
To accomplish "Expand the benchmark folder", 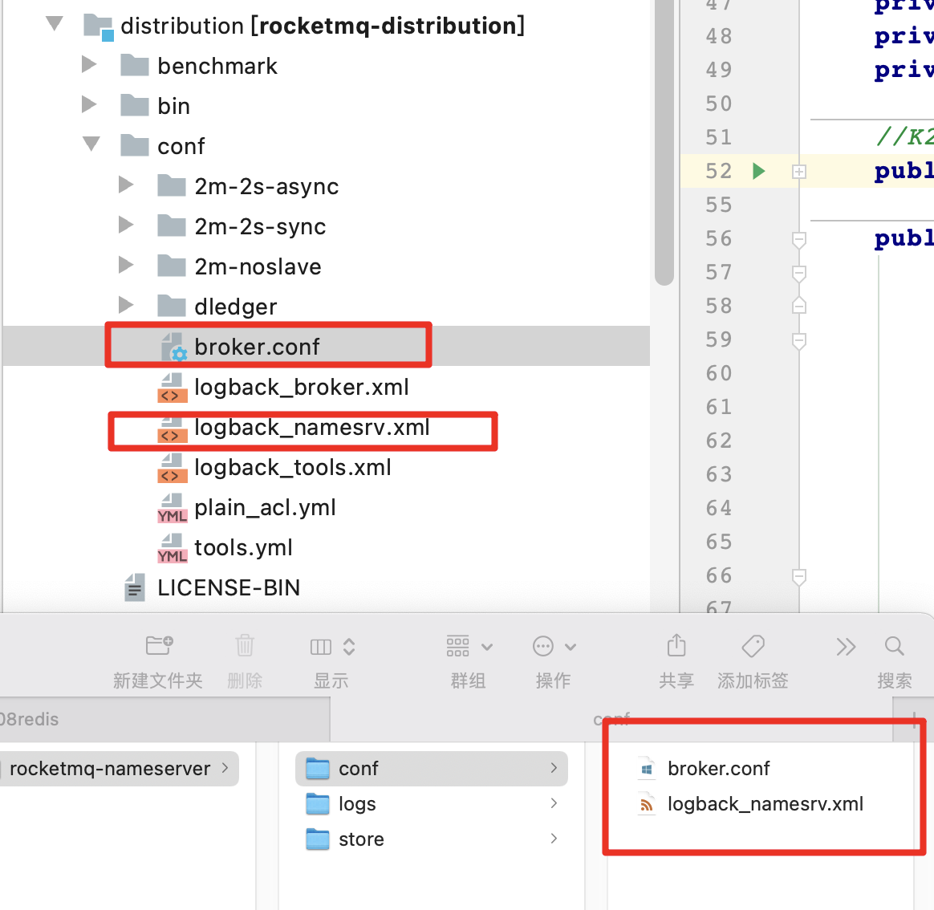I will pyautogui.click(x=89, y=64).
